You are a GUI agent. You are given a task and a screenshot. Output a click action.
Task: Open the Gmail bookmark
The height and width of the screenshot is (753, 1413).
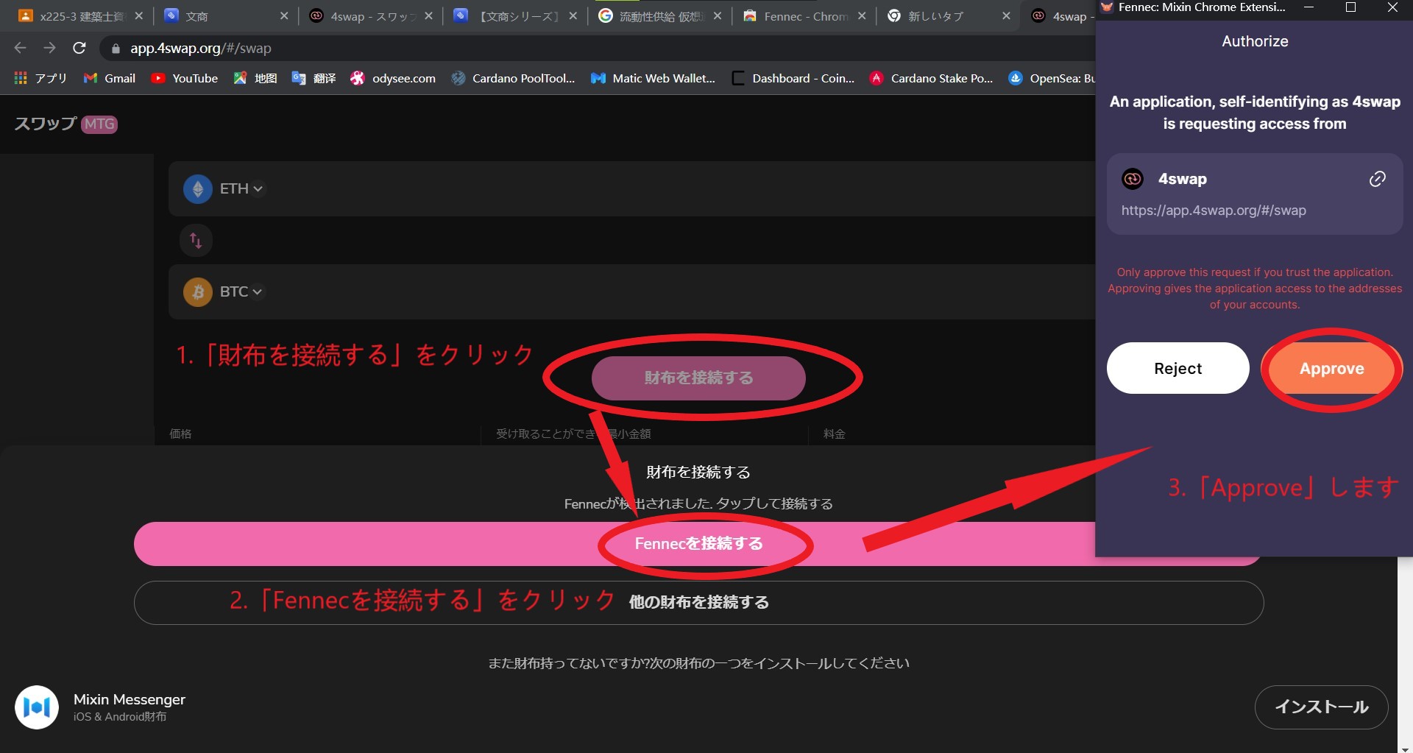click(110, 78)
